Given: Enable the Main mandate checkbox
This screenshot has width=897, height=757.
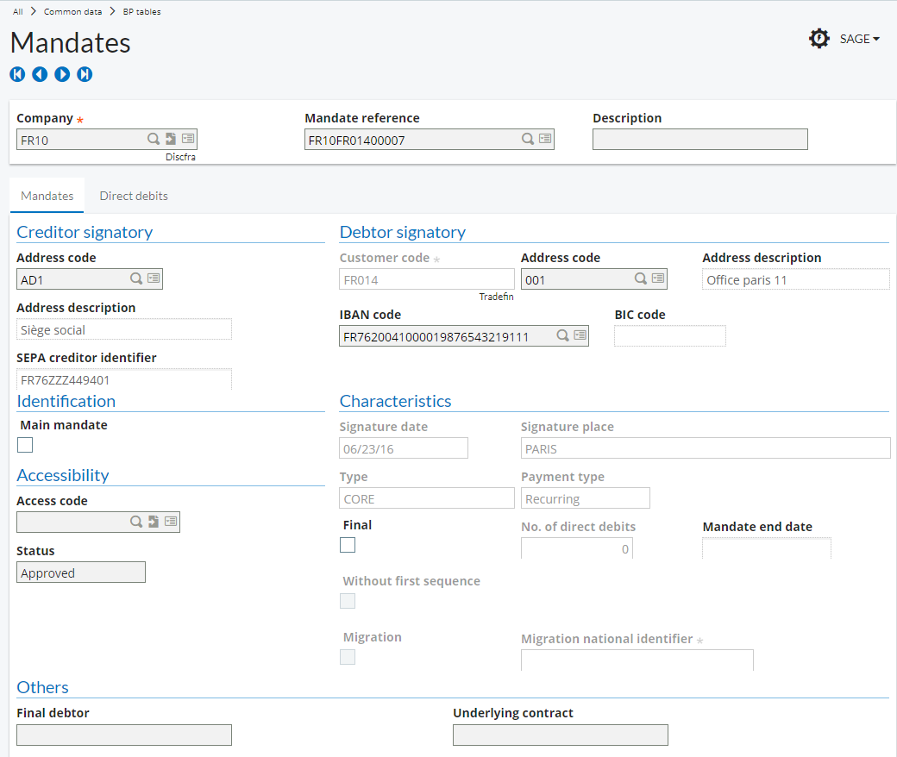Looking at the screenshot, I should (x=25, y=445).
